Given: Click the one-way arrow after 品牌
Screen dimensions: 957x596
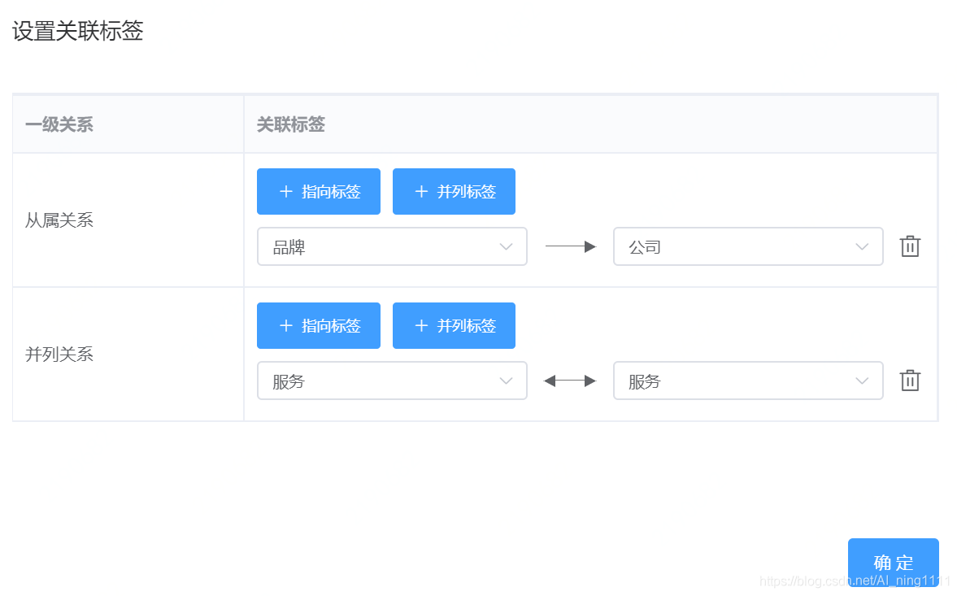Looking at the screenshot, I should tap(570, 246).
